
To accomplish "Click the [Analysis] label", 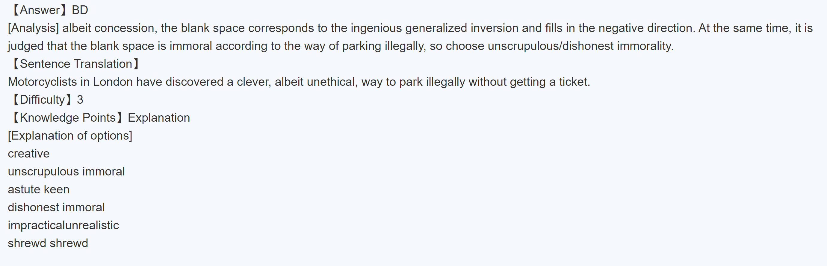I will [x=33, y=28].
